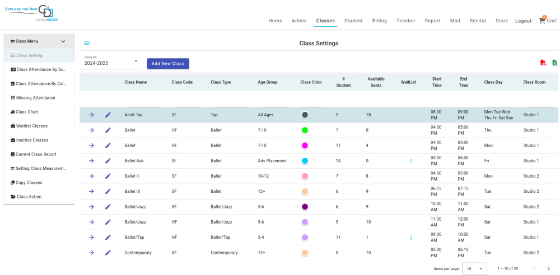Open Ballet III row using arrow icon
The width and height of the screenshot is (560, 275).
91,192
